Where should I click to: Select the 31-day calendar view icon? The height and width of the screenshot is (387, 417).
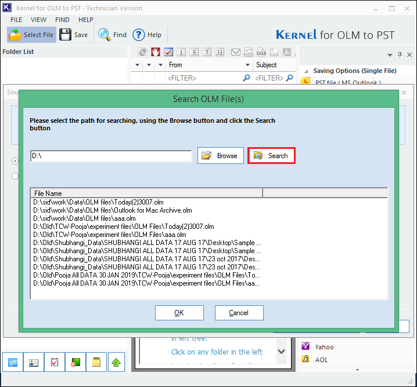click(220, 52)
